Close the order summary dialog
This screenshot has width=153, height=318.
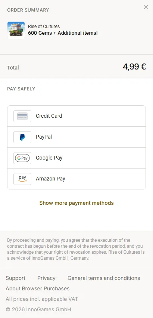[146, 7]
